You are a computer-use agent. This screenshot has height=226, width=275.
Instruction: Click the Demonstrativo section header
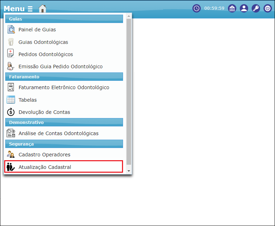click(x=64, y=122)
